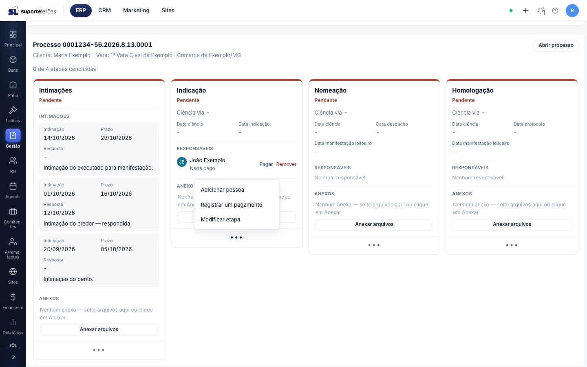
Task: Expand the sidebar with double chevron
Action: [13, 357]
